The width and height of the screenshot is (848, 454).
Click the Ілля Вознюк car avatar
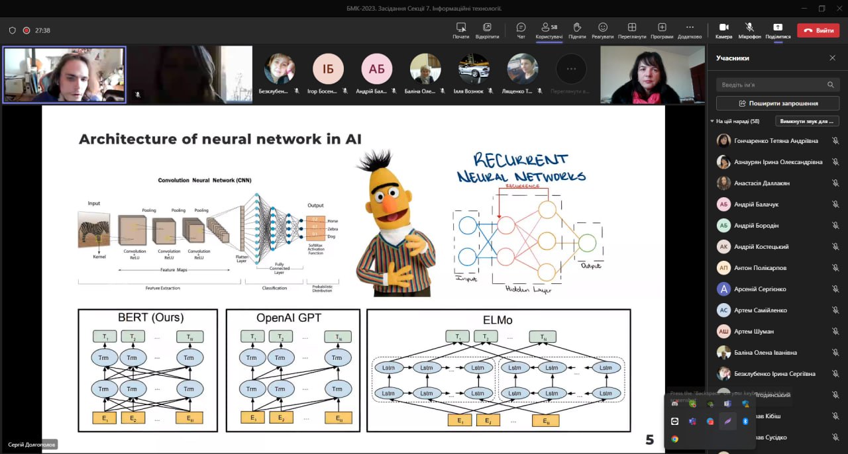pos(474,69)
